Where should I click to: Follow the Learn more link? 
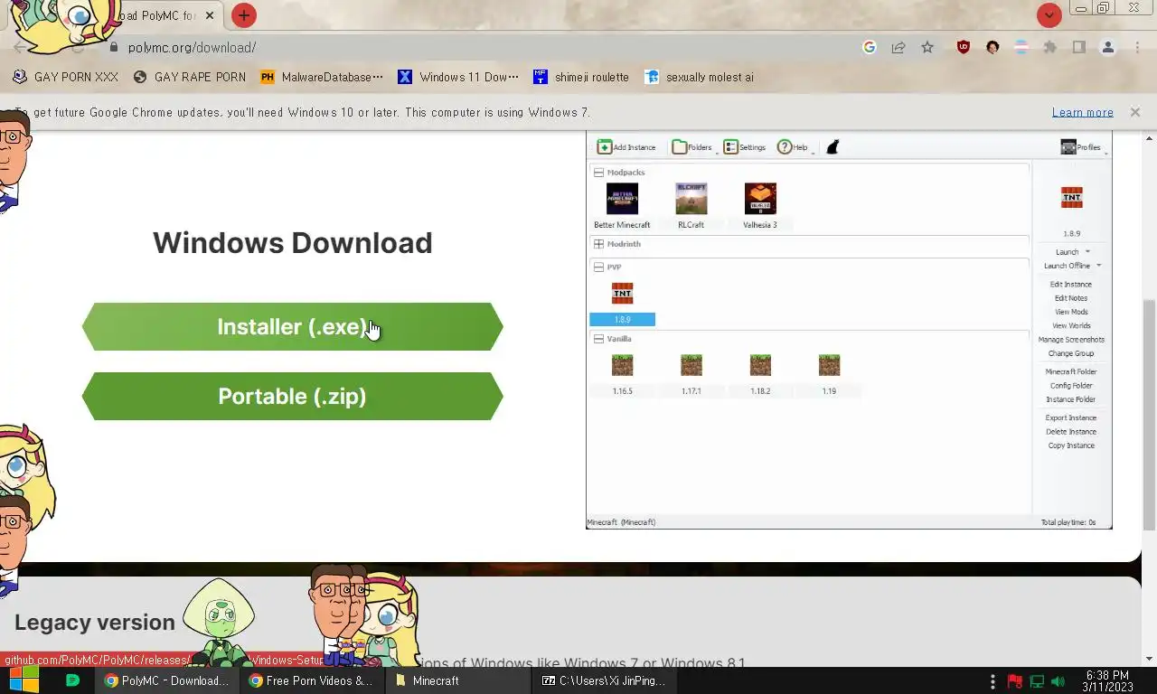[1082, 112]
